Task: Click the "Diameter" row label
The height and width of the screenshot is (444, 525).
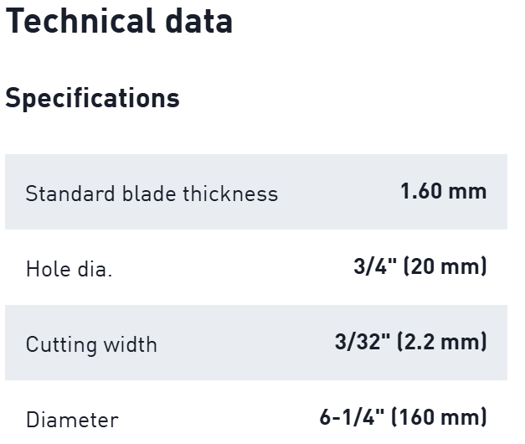Action: tap(72, 419)
